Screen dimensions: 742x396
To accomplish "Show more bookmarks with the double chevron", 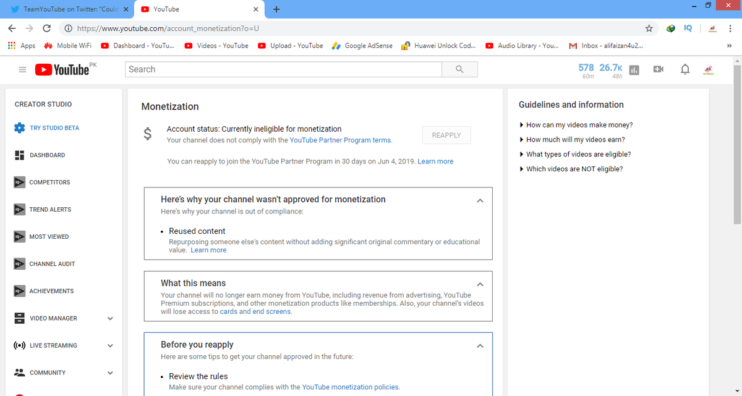I will coord(730,45).
